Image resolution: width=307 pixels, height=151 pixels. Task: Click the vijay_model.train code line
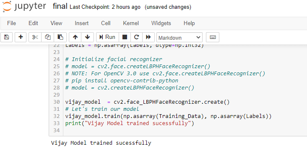point(168,116)
